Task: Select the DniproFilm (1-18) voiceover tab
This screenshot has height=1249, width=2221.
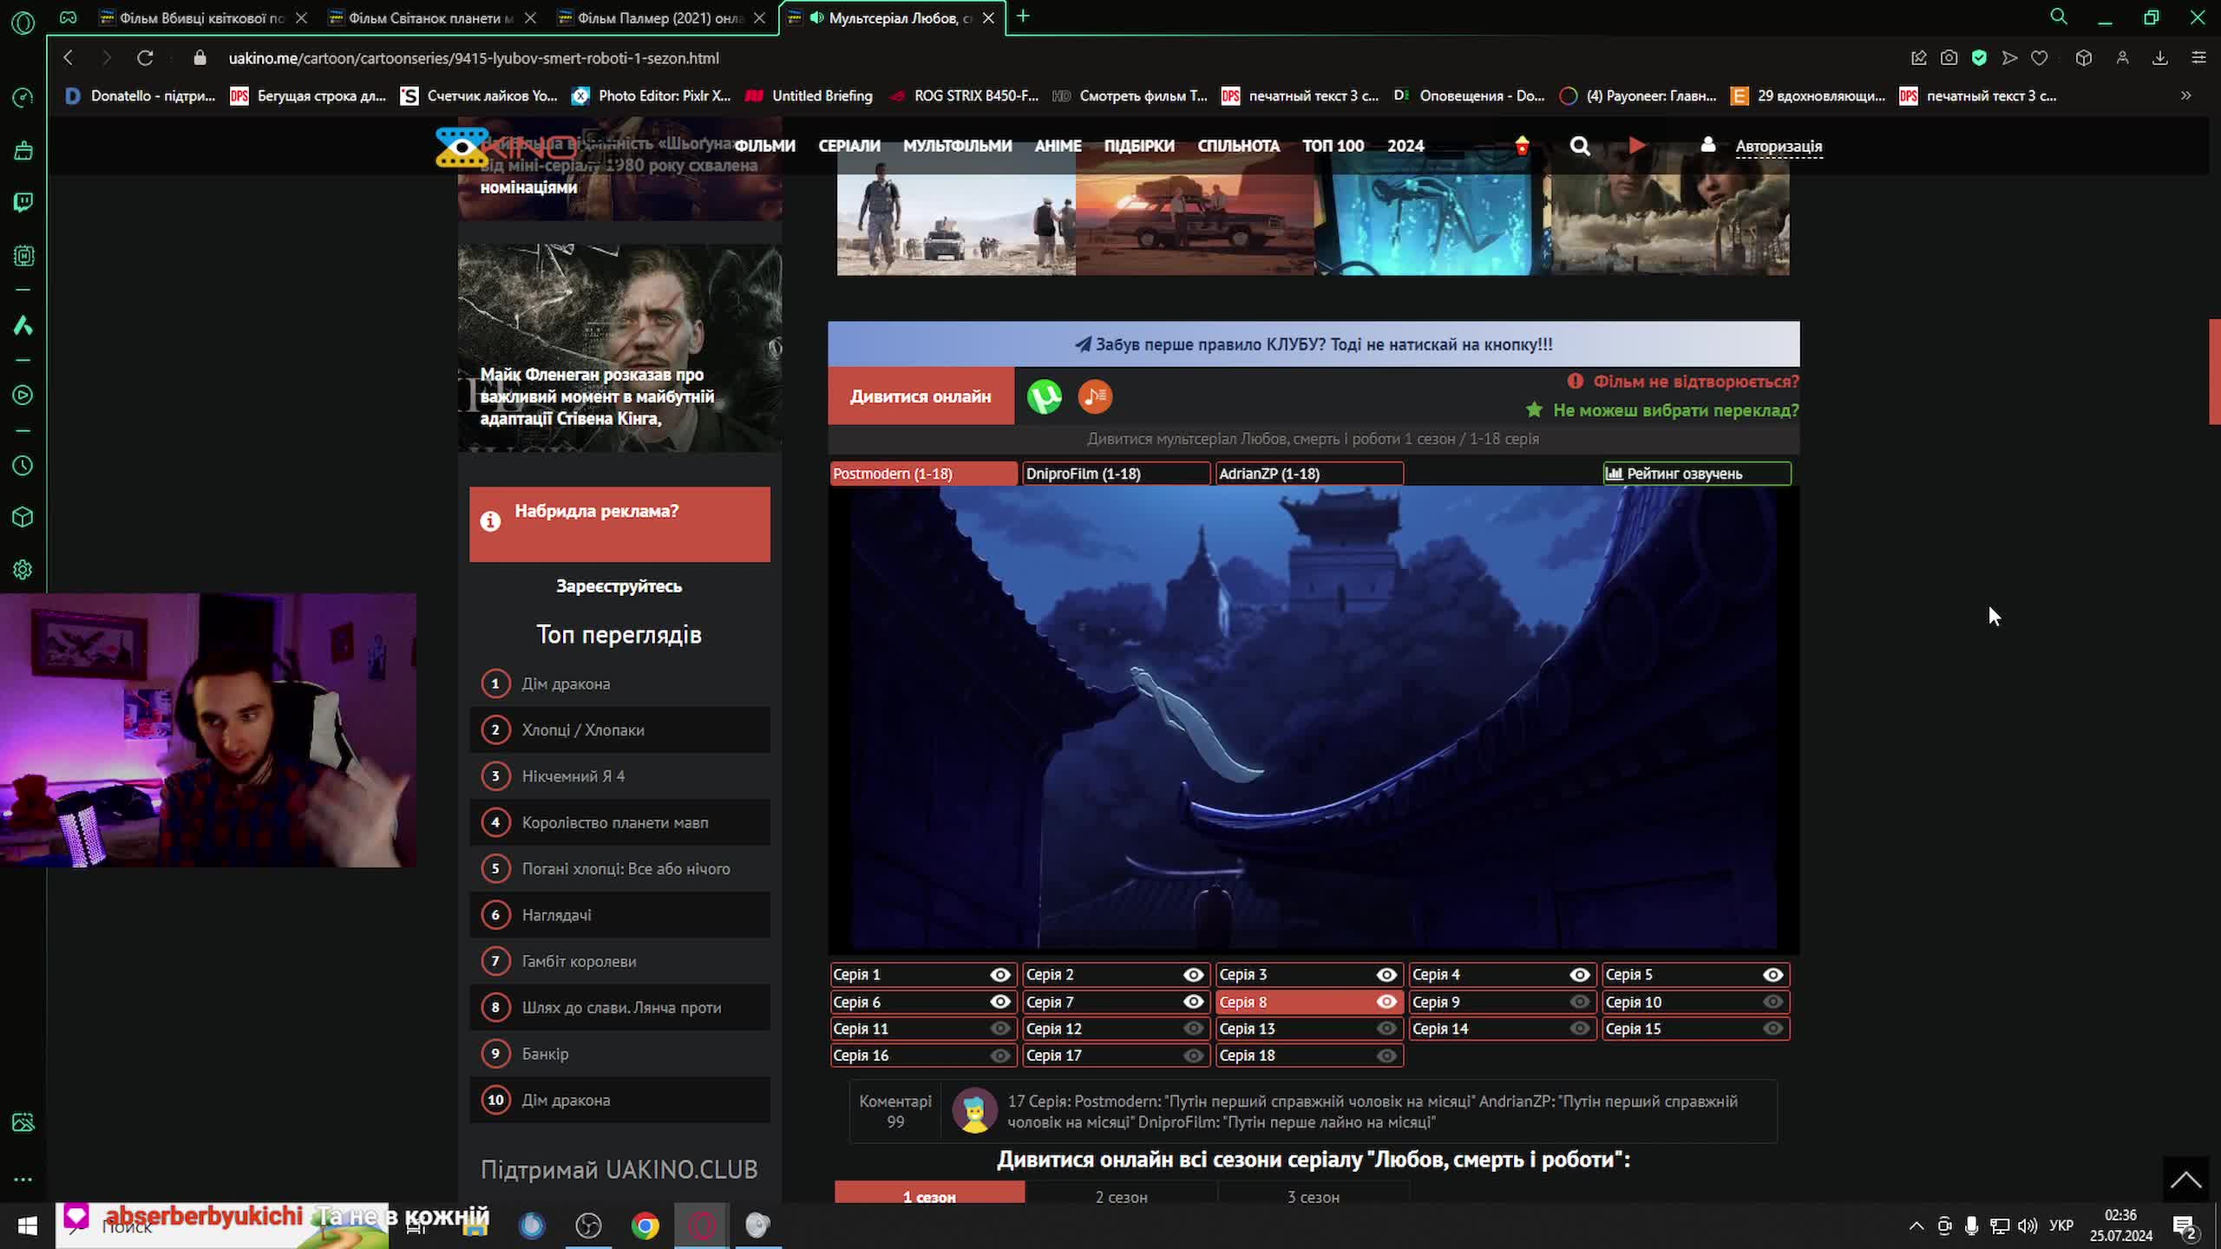Action: click(1117, 474)
